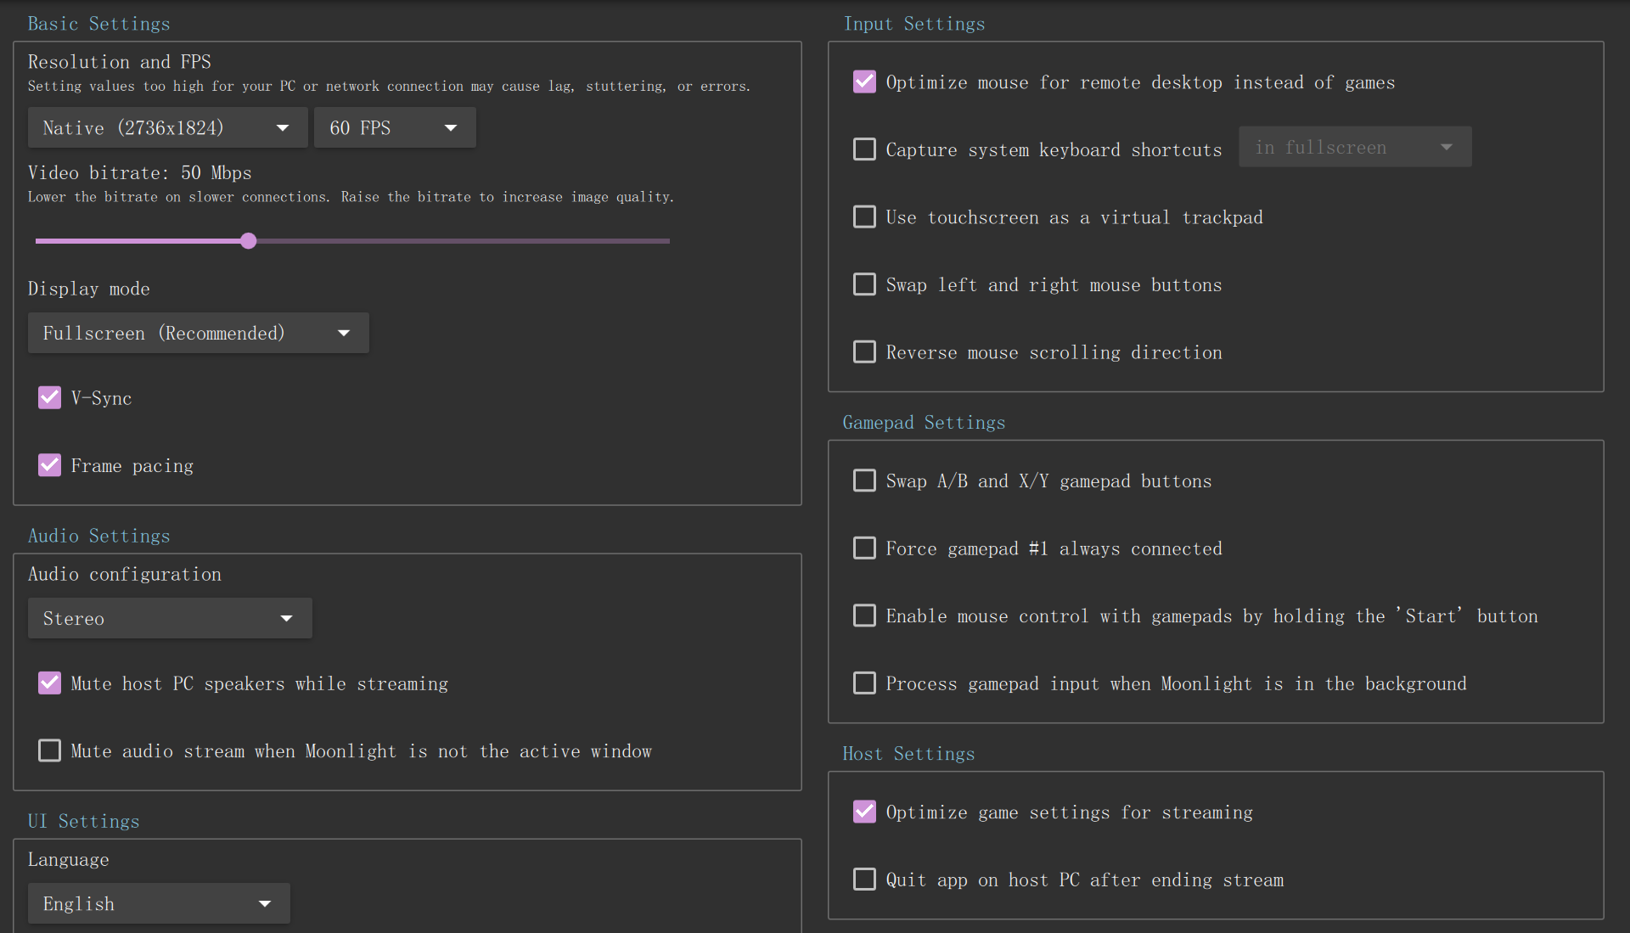Viewport: 1630px width, 933px height.
Task: Enable touchscreen as virtual trackpad
Action: pyautogui.click(x=864, y=216)
